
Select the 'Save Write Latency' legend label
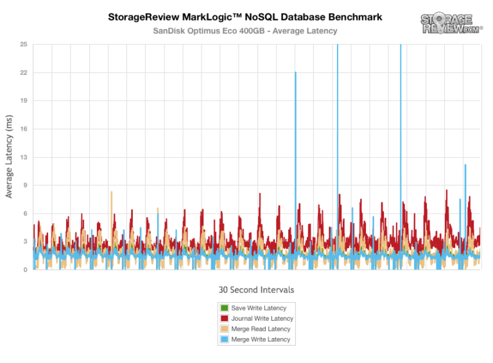tap(259, 308)
